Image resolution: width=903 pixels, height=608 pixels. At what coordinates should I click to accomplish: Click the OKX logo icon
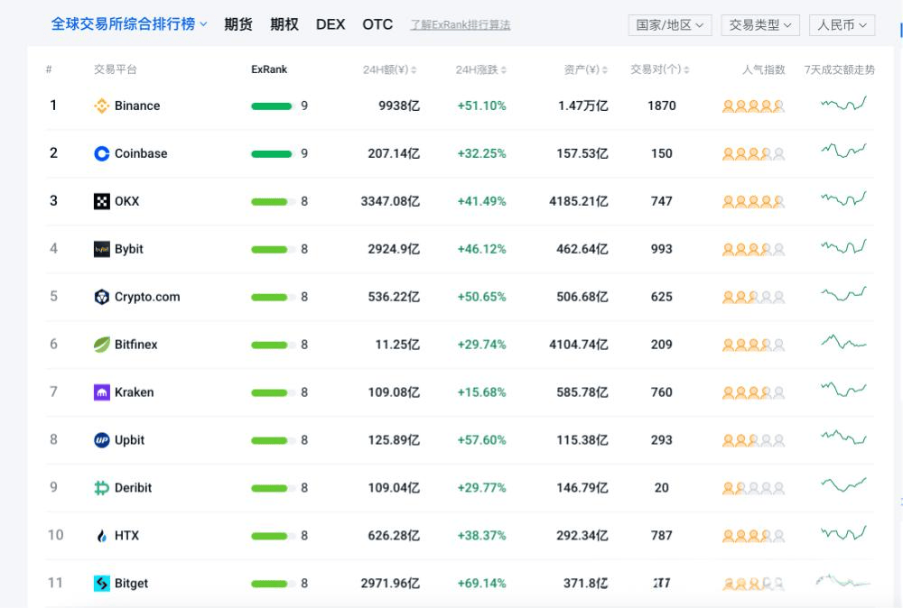pos(102,201)
